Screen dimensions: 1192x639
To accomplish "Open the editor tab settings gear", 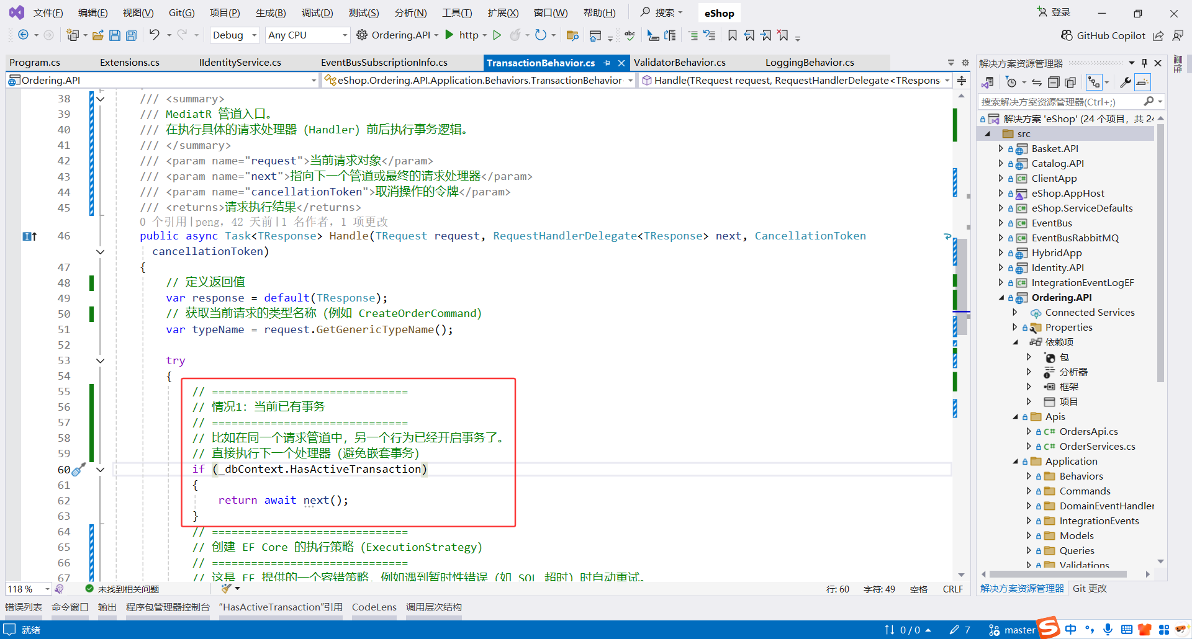I will [x=965, y=63].
